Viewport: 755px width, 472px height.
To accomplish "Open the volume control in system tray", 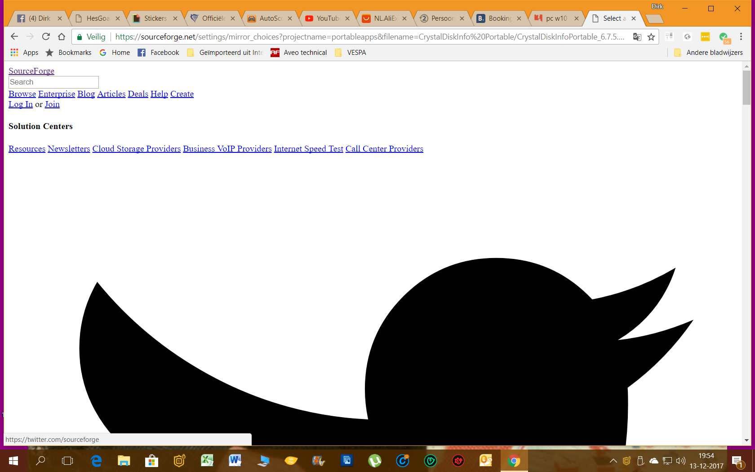I will [681, 461].
